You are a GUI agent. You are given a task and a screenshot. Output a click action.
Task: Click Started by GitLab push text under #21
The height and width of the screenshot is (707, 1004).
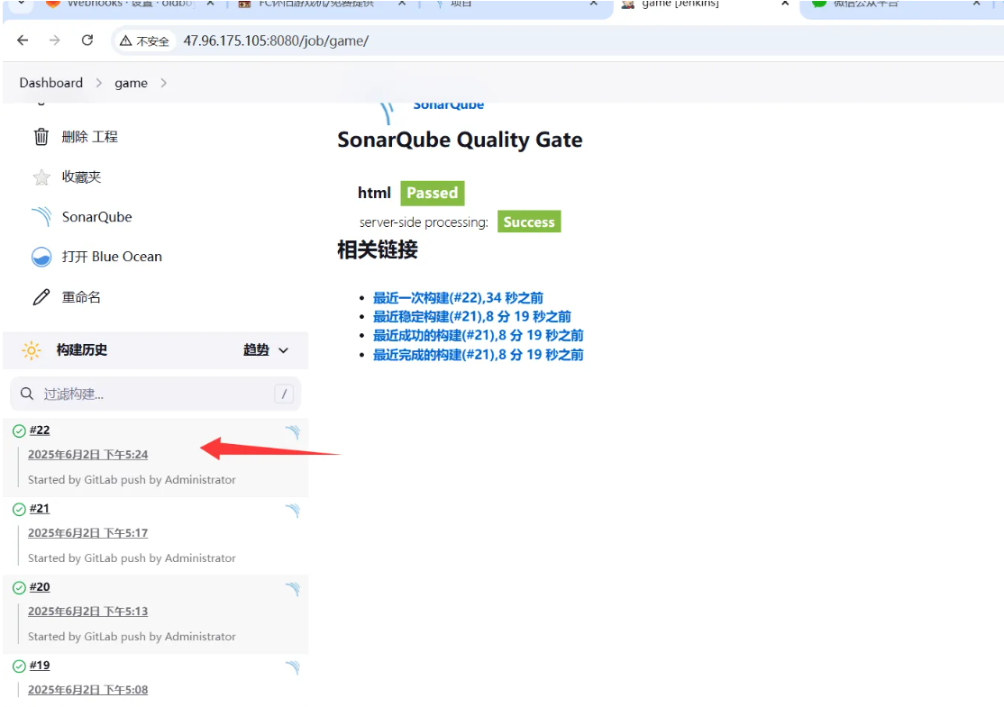pyautogui.click(x=132, y=557)
